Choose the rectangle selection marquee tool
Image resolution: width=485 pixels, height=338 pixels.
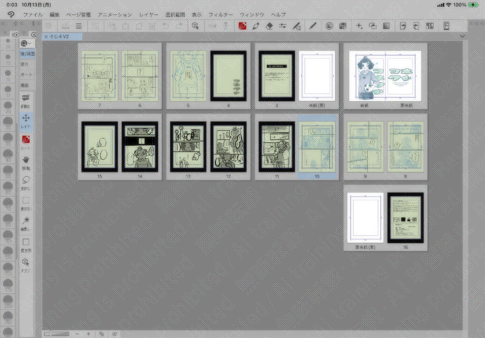(26, 200)
